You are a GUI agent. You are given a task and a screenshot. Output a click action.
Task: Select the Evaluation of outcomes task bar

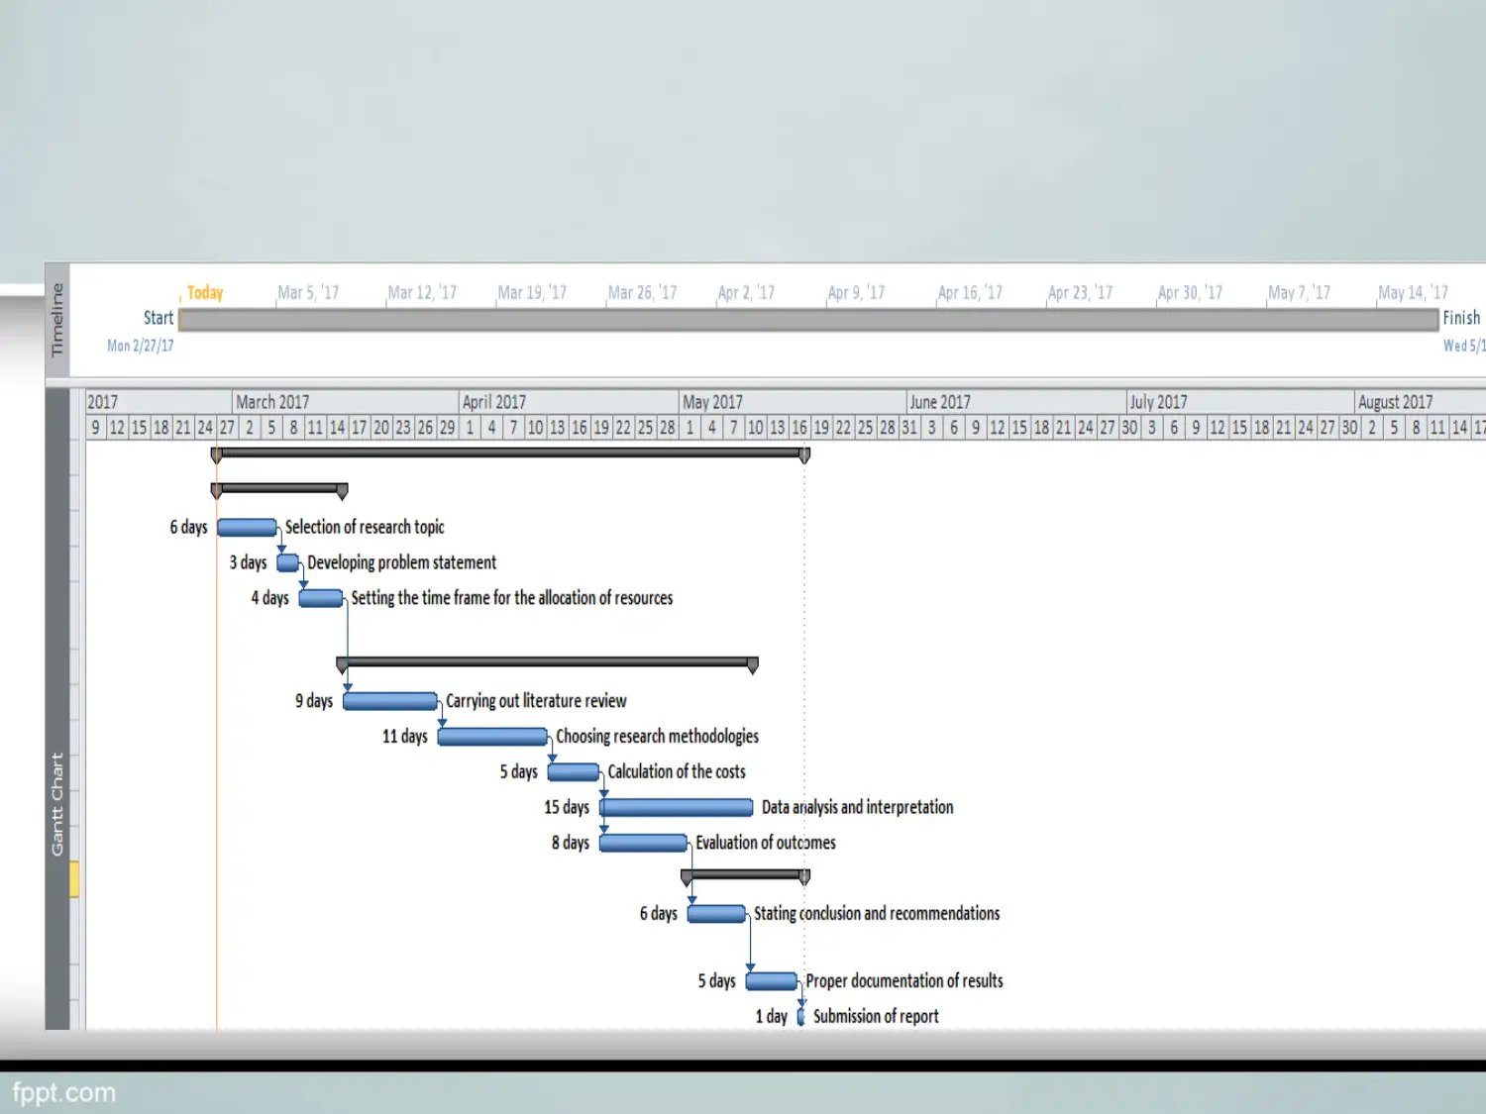click(x=643, y=844)
